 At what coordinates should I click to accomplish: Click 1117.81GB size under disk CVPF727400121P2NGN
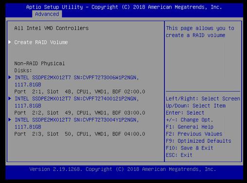click(x=28, y=106)
